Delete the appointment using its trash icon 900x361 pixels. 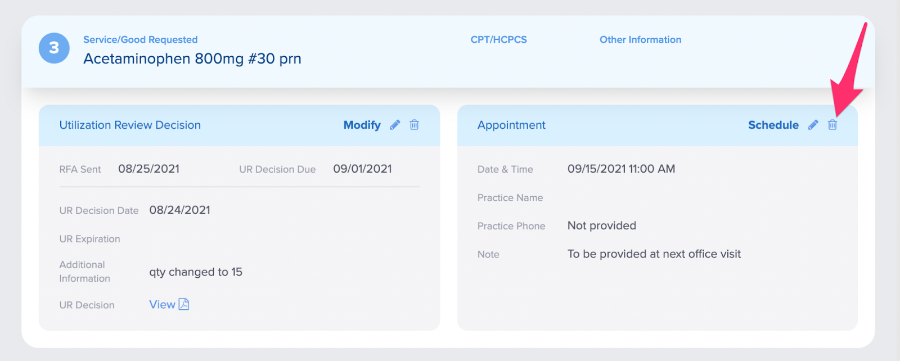tap(832, 125)
